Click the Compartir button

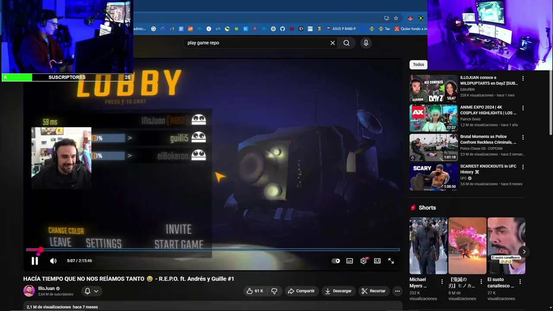coord(302,291)
